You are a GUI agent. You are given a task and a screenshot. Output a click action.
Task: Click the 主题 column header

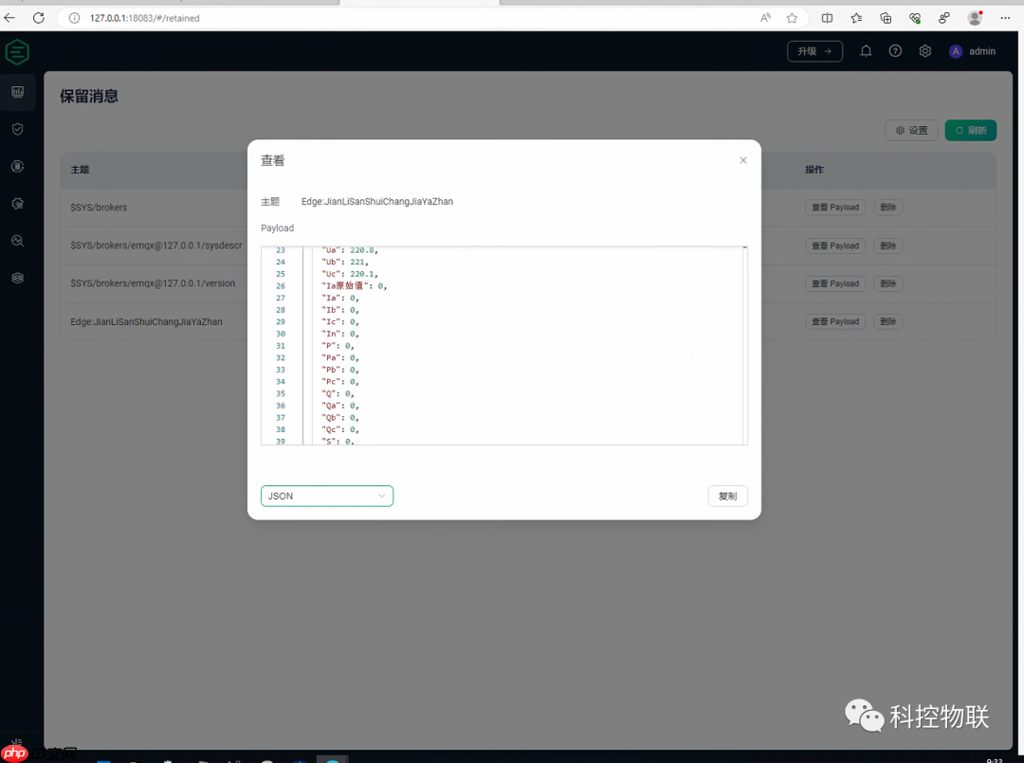(x=80, y=170)
